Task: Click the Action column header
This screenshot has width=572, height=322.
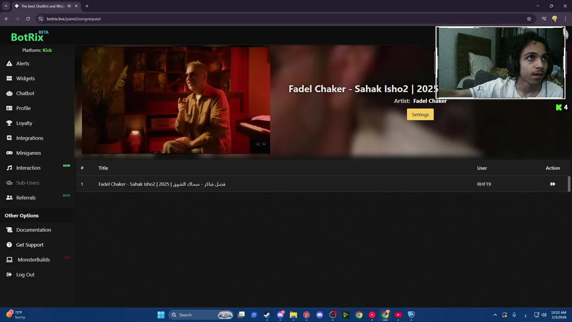Action: click(553, 168)
